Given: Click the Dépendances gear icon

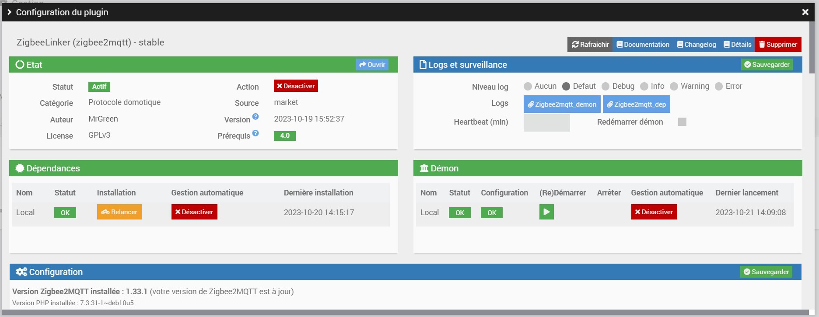Looking at the screenshot, I should click(x=20, y=168).
